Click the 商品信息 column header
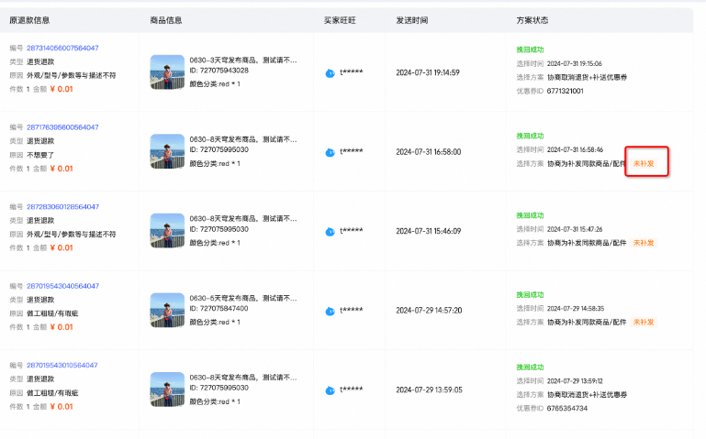This screenshot has width=706, height=439. point(166,20)
